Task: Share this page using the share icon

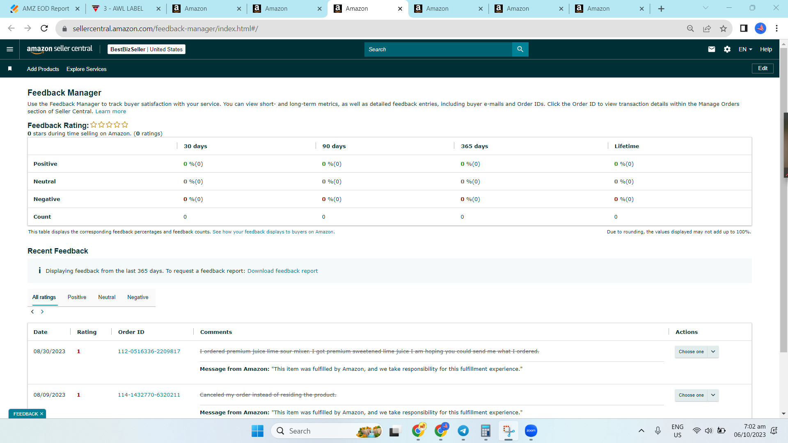Action: [707, 28]
